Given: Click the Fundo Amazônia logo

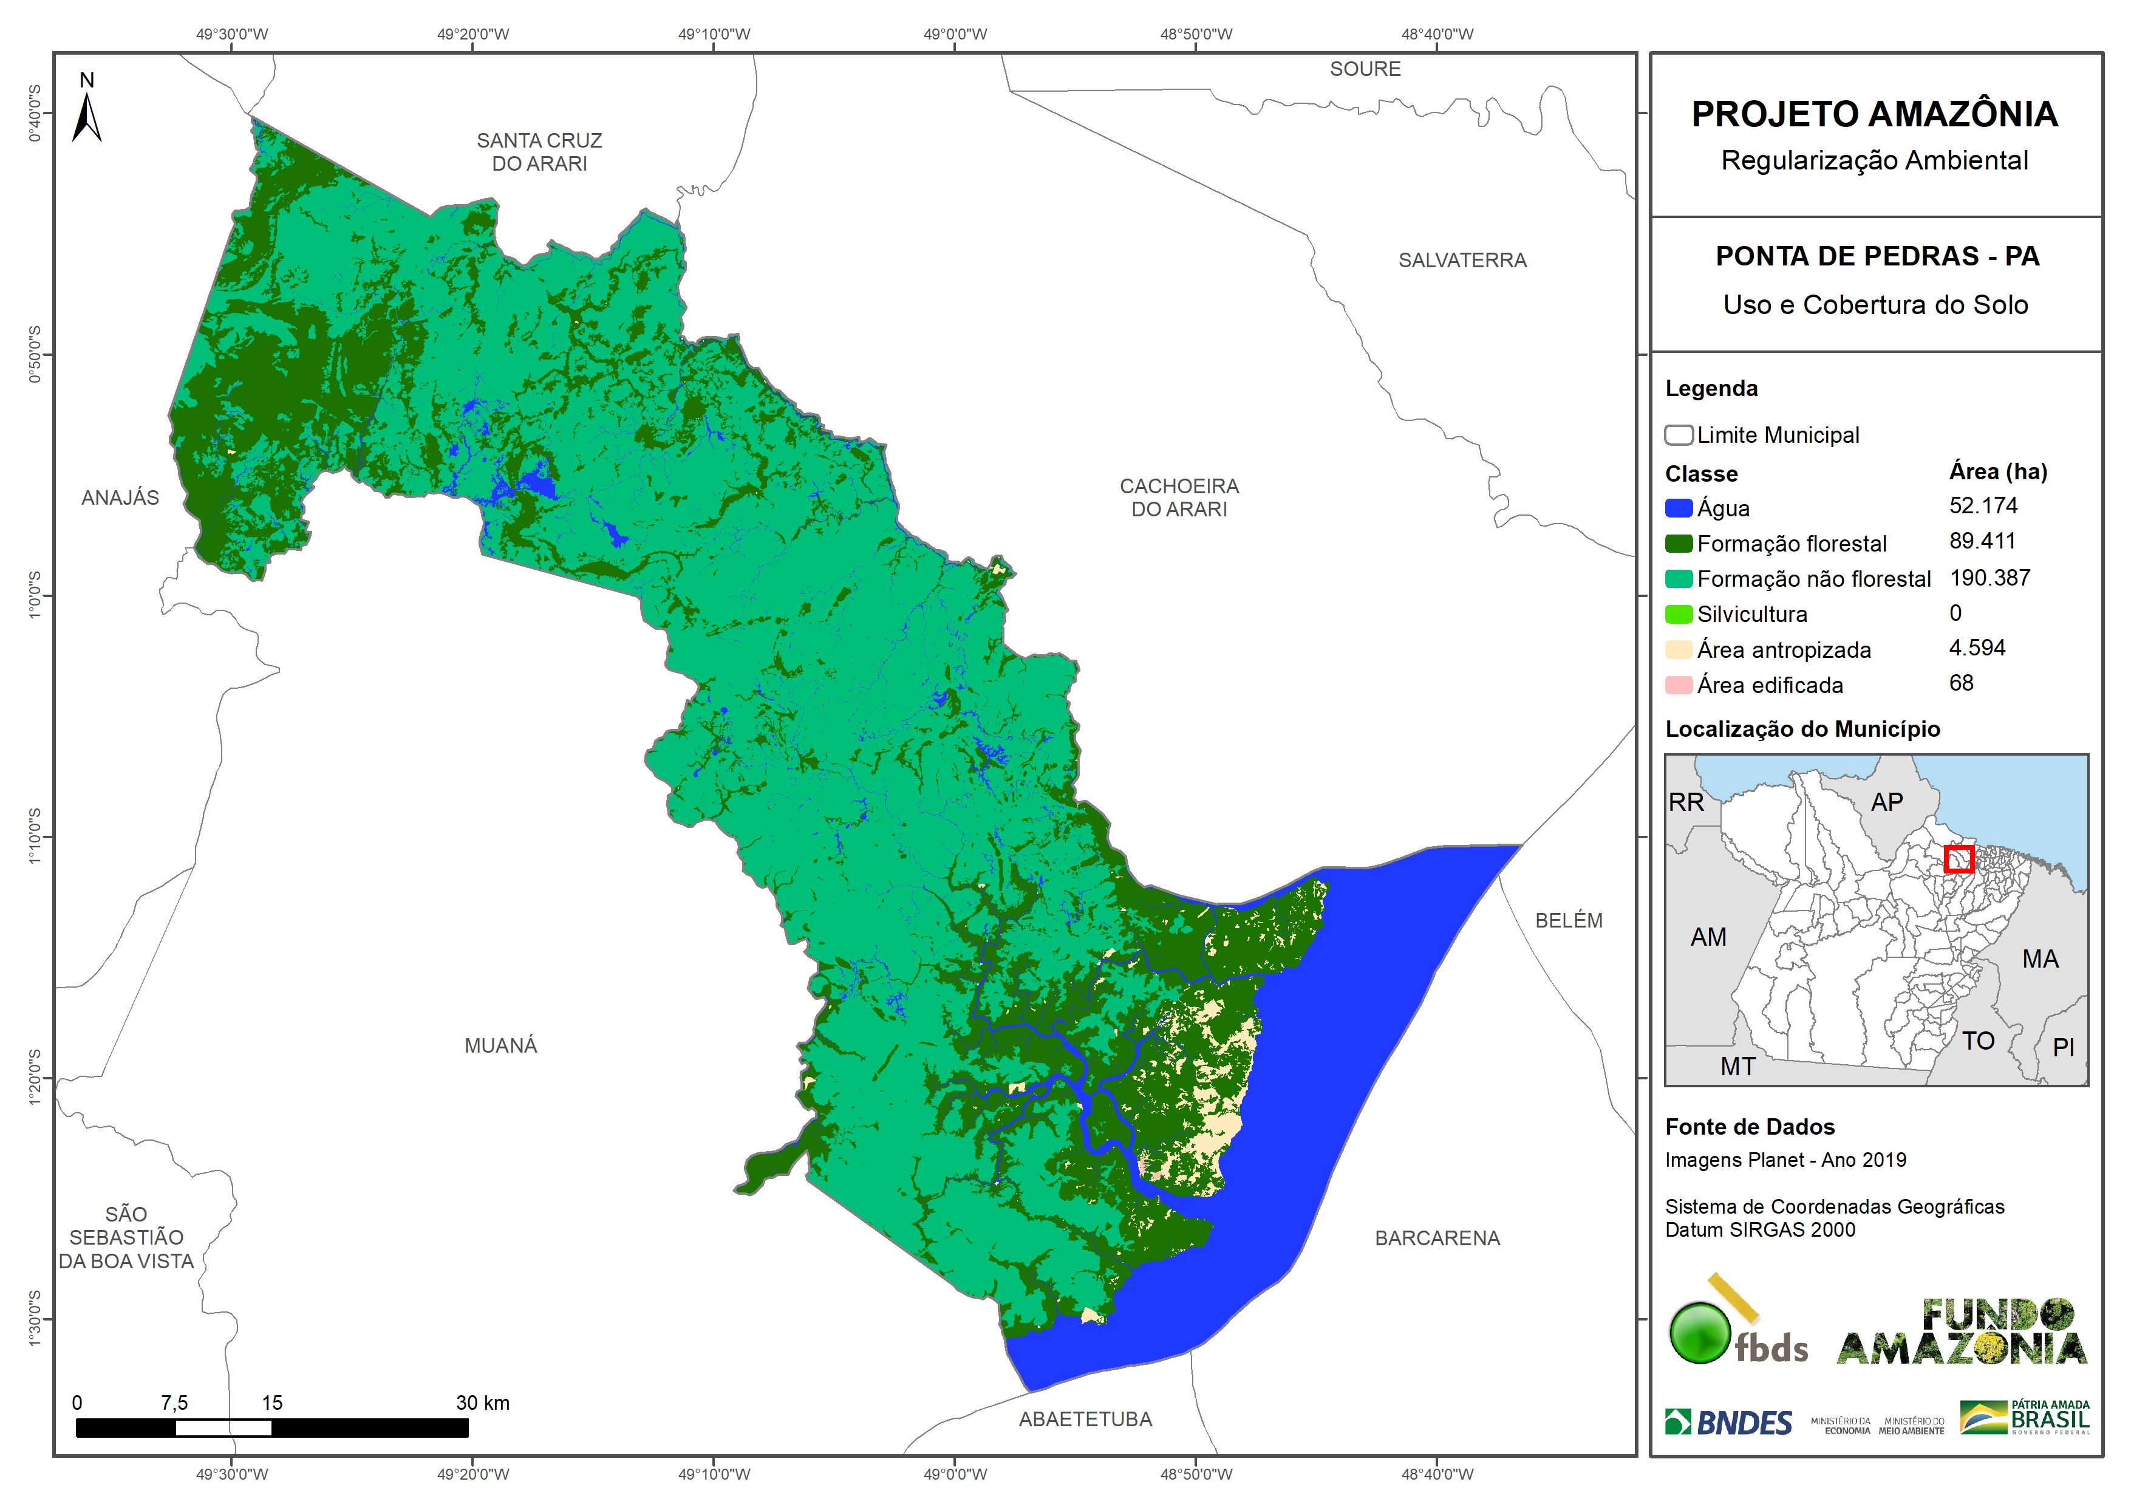Looking at the screenshot, I should tap(1962, 1333).
